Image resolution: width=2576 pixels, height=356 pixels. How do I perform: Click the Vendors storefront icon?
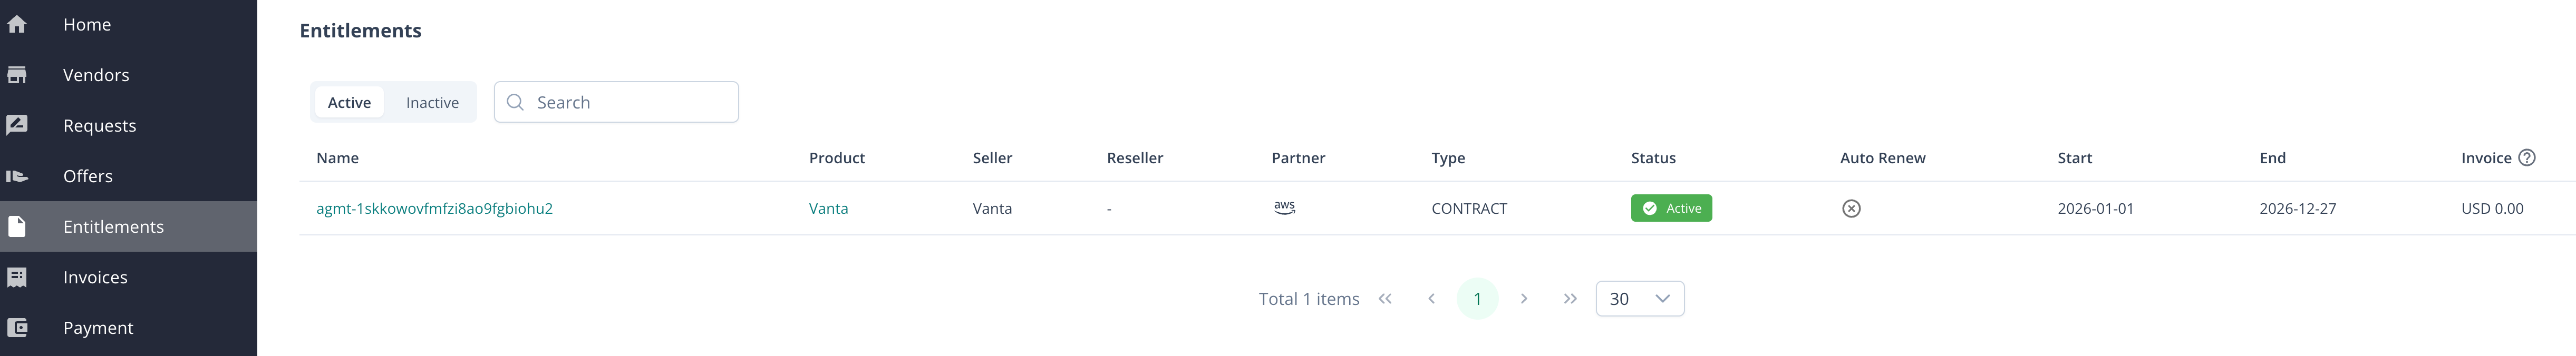pyautogui.click(x=17, y=75)
